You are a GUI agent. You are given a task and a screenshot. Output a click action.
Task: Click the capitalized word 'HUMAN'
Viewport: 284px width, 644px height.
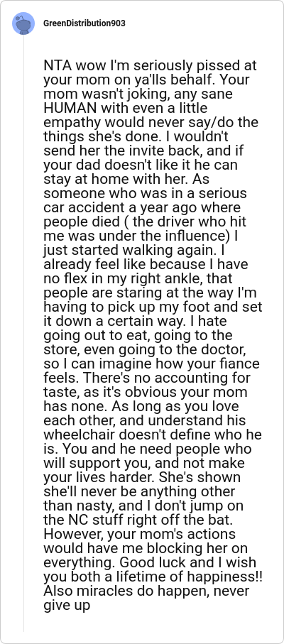tap(70, 109)
